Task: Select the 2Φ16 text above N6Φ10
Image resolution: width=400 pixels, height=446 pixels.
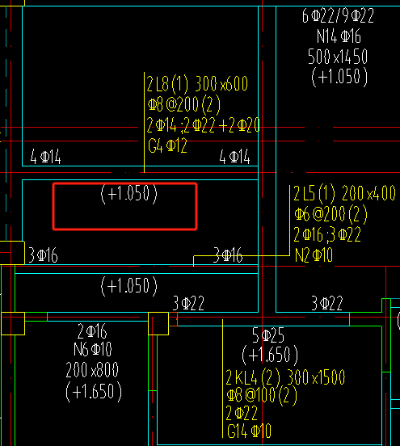Action: [92, 331]
